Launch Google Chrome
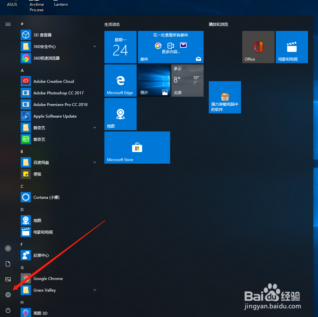The width and height of the screenshot is (318, 317). (x=58, y=278)
